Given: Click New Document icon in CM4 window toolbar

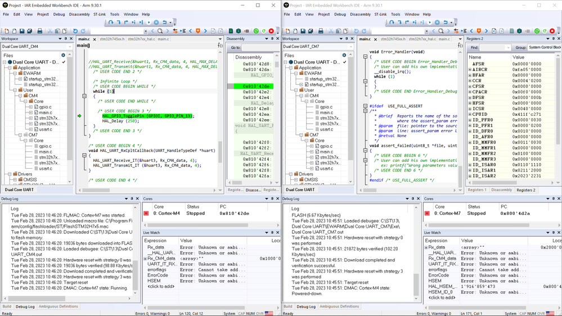Looking at the screenshot, I should pos(6,31).
